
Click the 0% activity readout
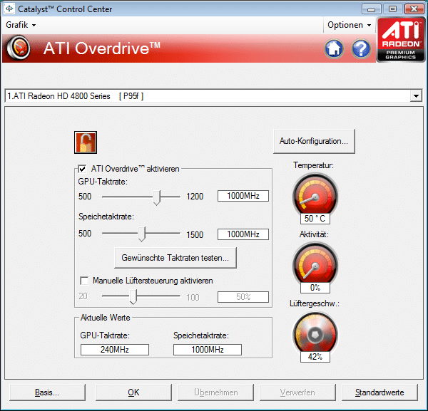[315, 288]
